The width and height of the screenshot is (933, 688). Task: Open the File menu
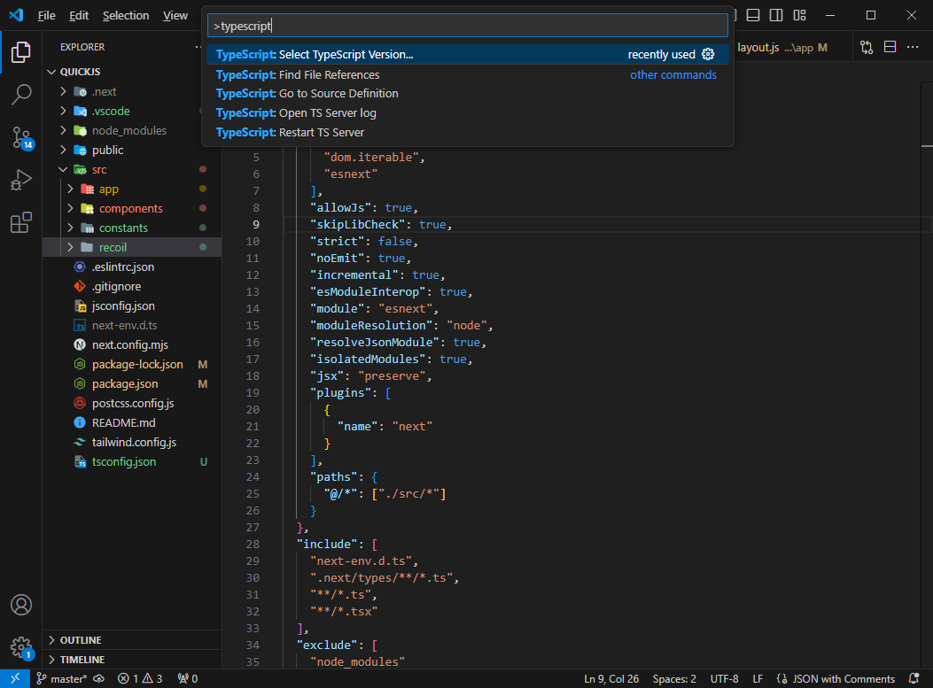coord(46,15)
